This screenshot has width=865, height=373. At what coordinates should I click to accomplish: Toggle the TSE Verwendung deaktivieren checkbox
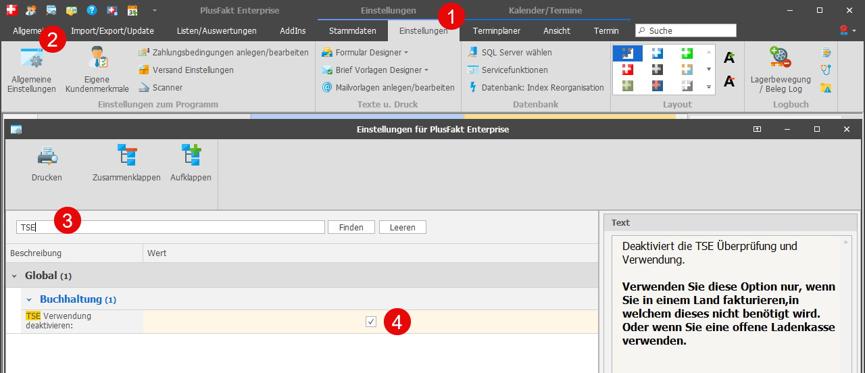coord(371,322)
